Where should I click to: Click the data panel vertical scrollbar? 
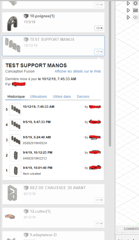point(110,73)
